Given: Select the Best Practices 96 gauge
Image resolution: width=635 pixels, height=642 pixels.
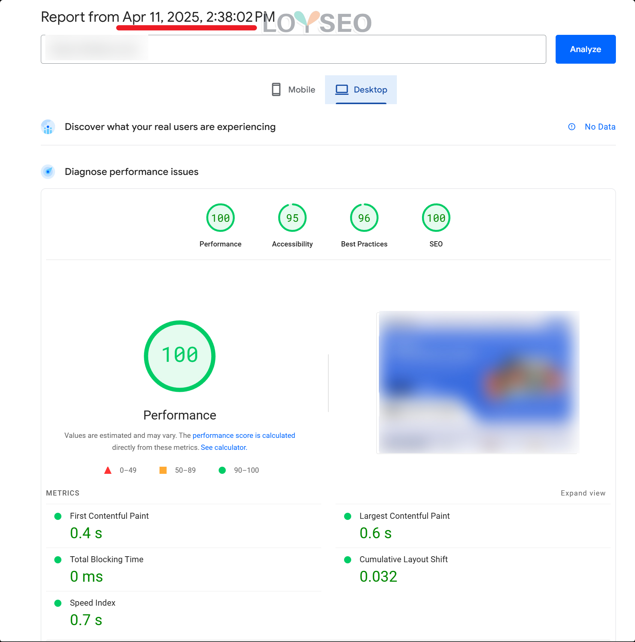Looking at the screenshot, I should (x=364, y=218).
